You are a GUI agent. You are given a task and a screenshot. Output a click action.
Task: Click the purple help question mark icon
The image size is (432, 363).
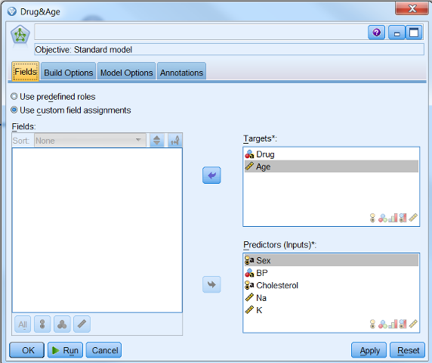click(376, 33)
